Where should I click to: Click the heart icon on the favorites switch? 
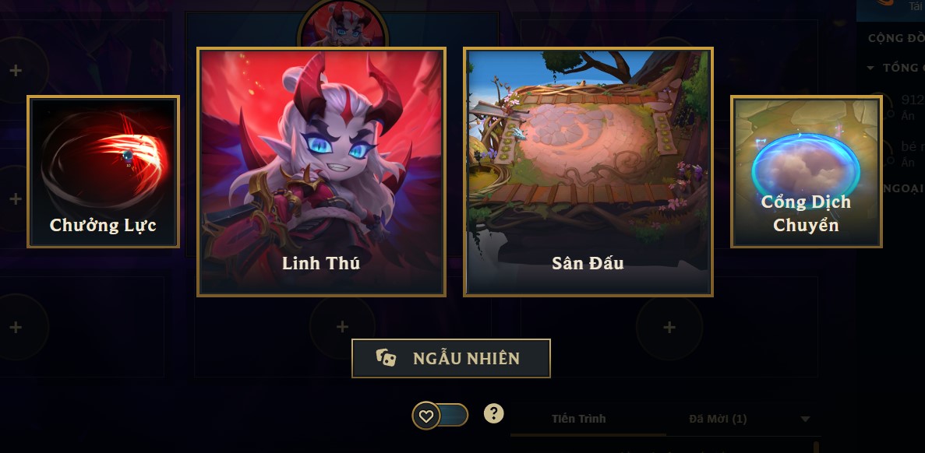point(426,416)
